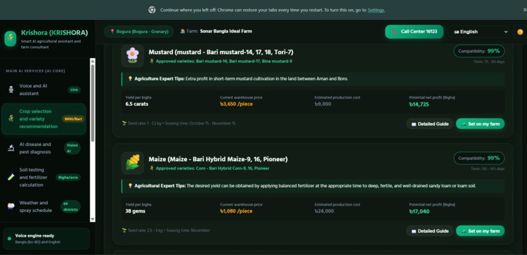
Task: Click the sidebar scrollbar down arrow
Action: 93,219
